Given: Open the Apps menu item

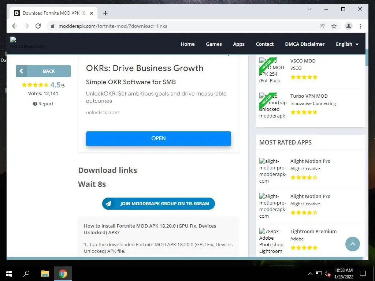Looking at the screenshot, I should (x=239, y=44).
